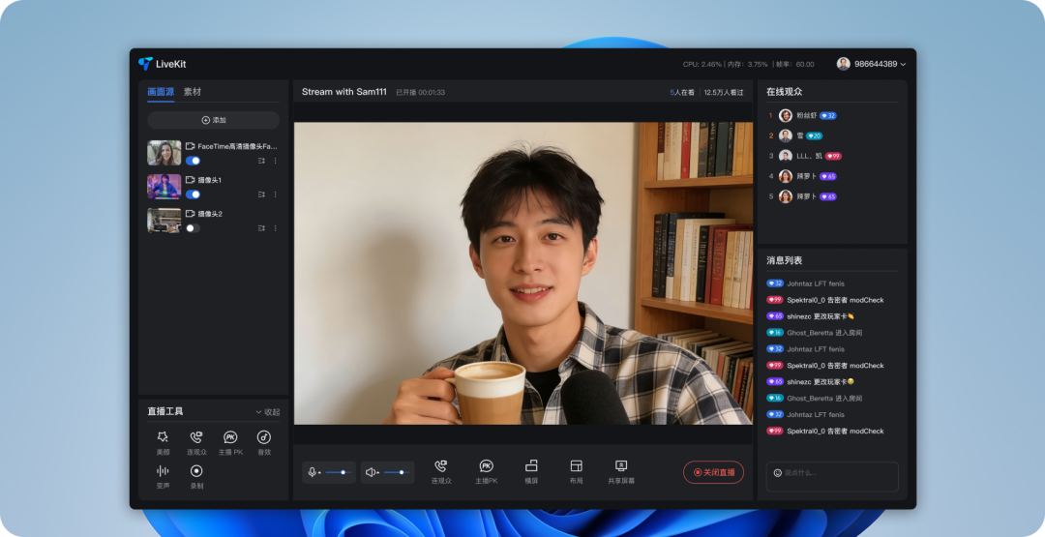Open the 986644389 account dropdown

(x=903, y=65)
